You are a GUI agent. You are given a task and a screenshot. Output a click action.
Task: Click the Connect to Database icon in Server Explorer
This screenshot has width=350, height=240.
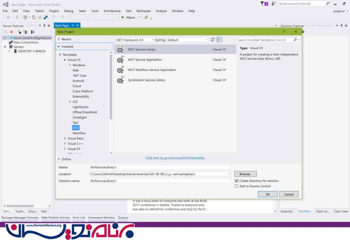click(19, 32)
